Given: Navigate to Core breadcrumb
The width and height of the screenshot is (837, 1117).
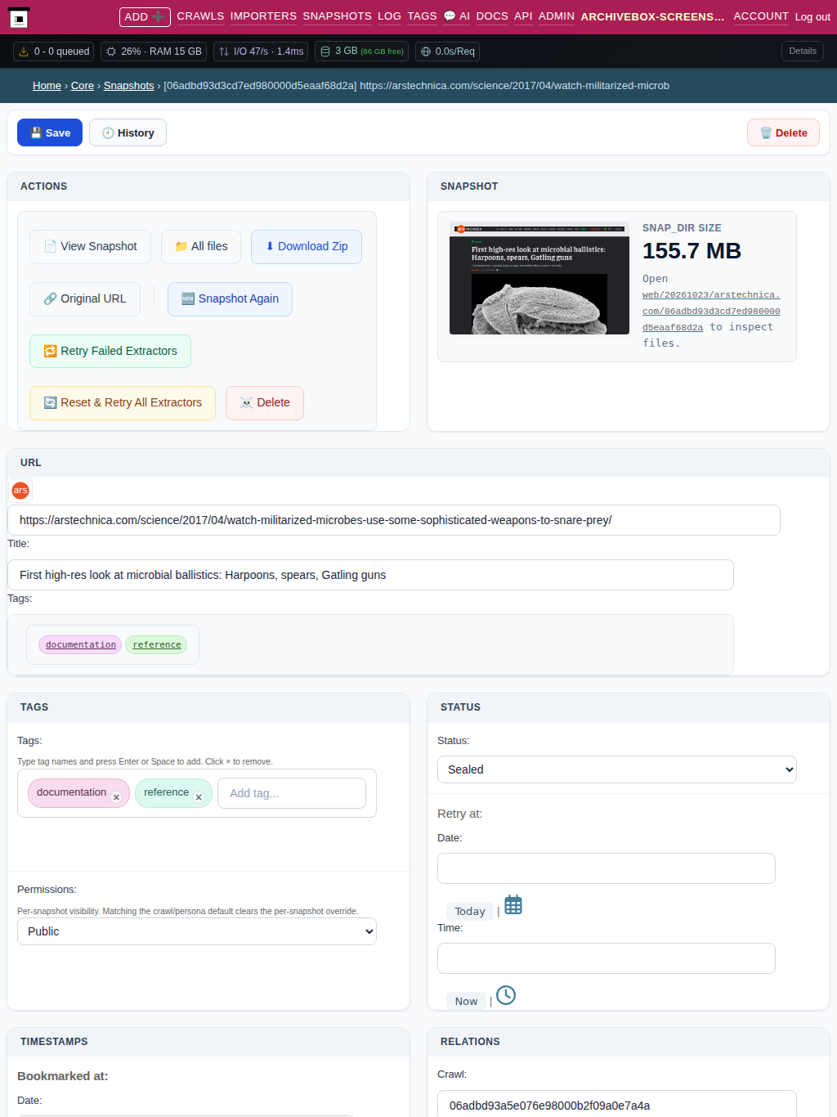Looking at the screenshot, I should (x=83, y=86).
